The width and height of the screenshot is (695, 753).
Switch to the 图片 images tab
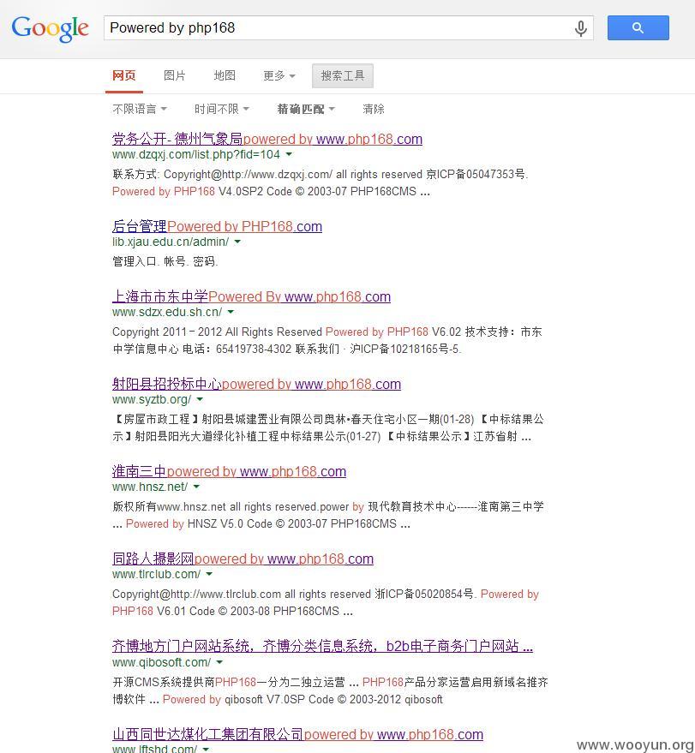[x=175, y=75]
